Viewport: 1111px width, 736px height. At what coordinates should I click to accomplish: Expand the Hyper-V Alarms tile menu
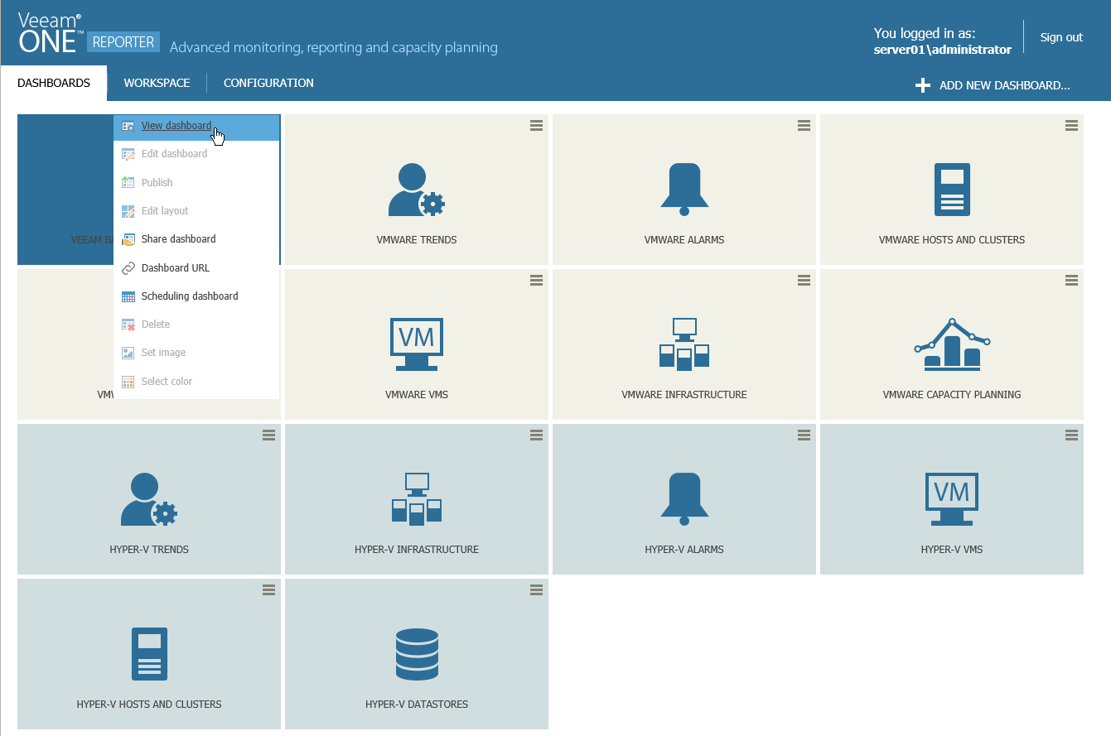804,435
